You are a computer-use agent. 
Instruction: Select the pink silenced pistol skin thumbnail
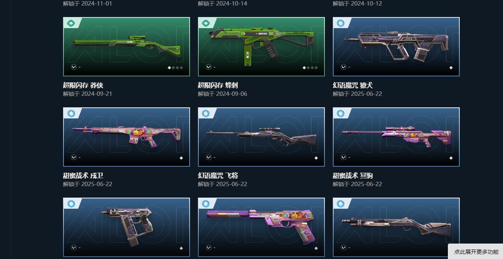(x=261, y=227)
